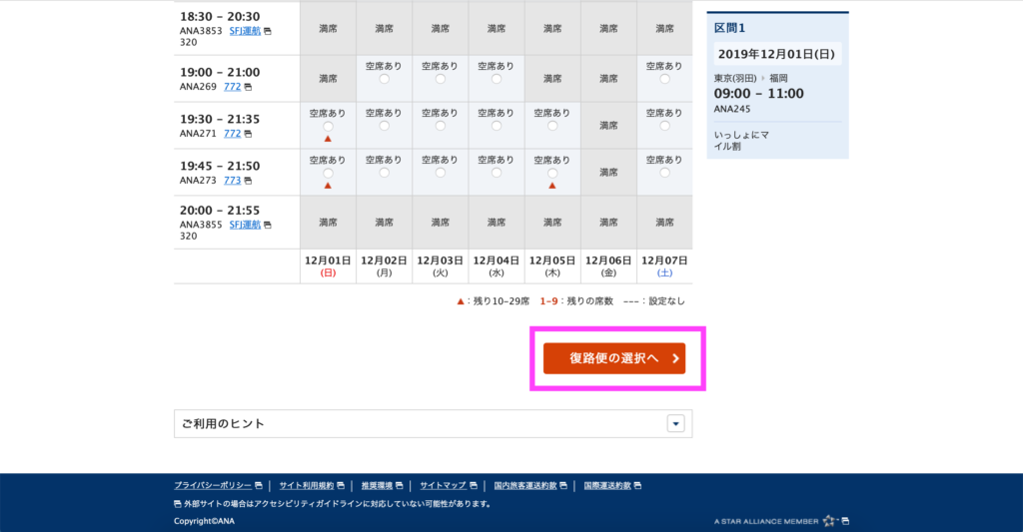Open プライバシーポリシー footer link

(213, 486)
